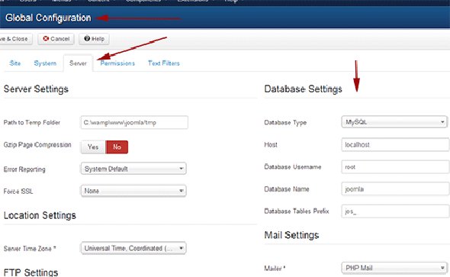This screenshot has width=450, height=277.
Task: Open the Permissions tab
Action: point(117,63)
